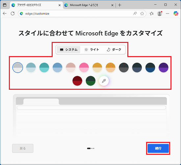Choose the dark red theme swatch
Viewport: 181px width, 165px height.
(x=77, y=81)
